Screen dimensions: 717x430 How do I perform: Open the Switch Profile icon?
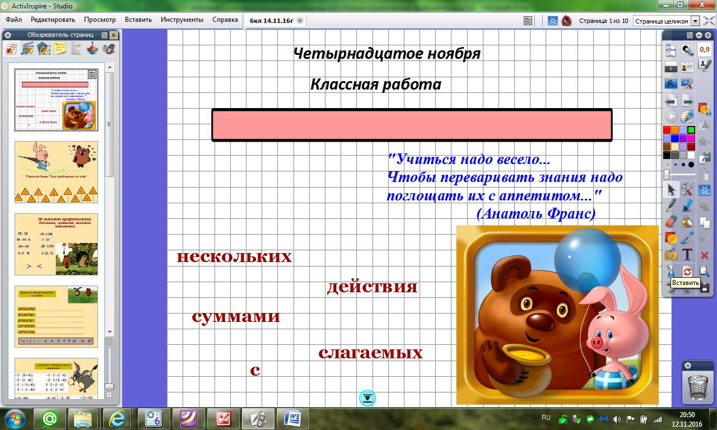click(687, 67)
